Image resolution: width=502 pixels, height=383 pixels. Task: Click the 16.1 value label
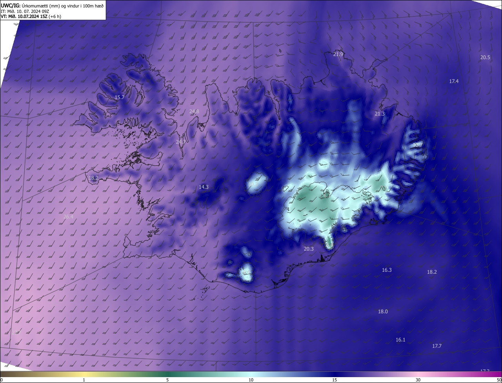400,340
